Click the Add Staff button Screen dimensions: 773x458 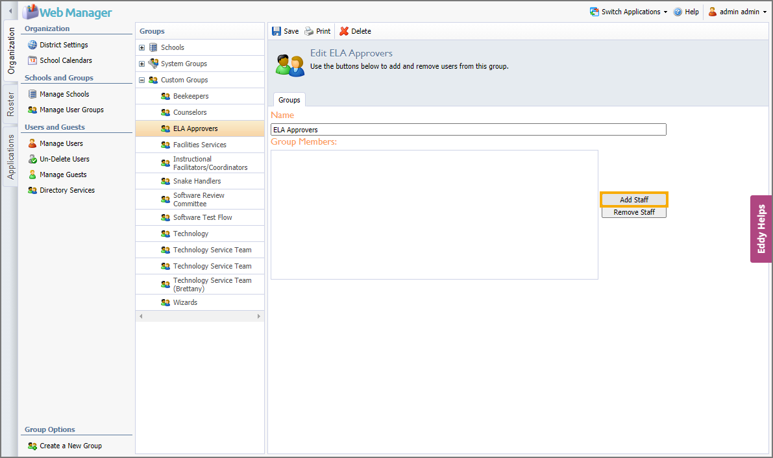634,200
